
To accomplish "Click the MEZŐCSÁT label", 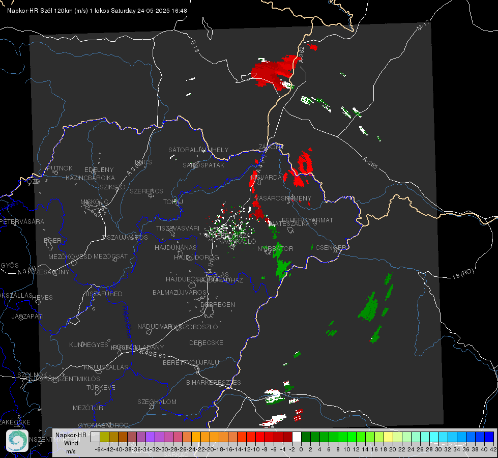I will pyautogui.click(x=110, y=256).
